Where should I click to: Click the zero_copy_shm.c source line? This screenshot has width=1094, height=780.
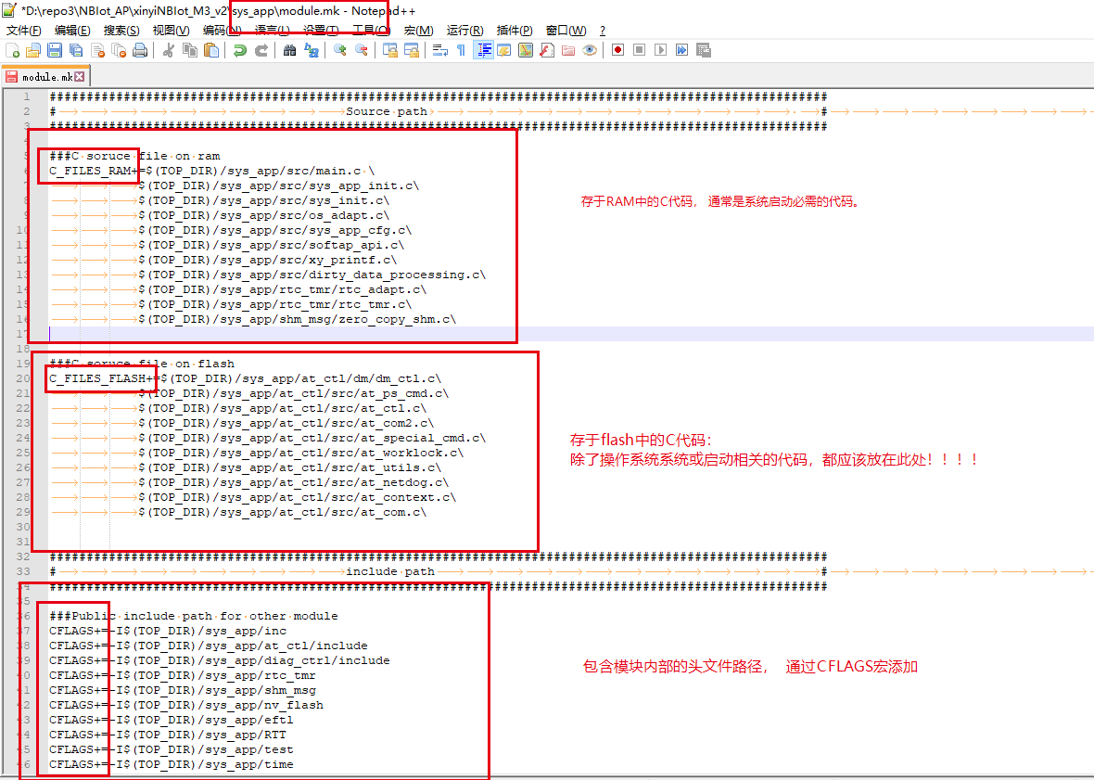point(298,320)
